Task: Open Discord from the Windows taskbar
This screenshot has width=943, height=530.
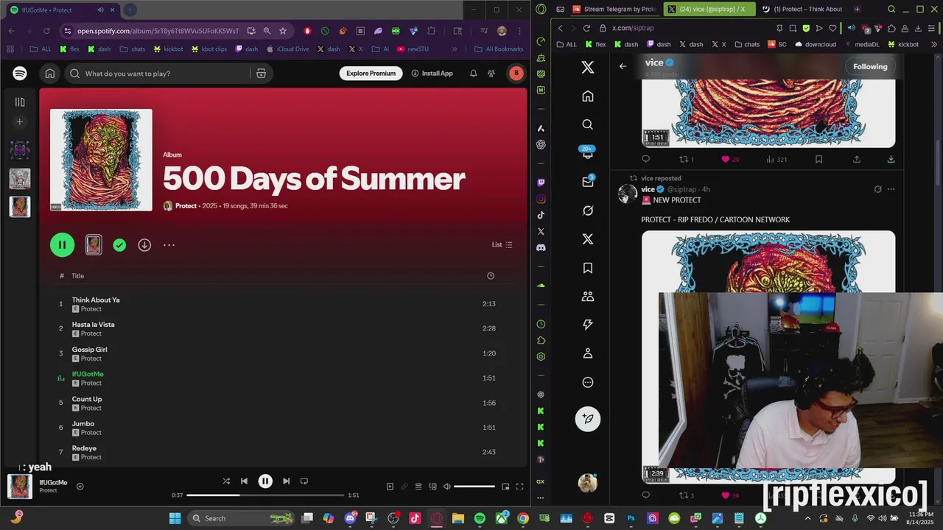Action: click(350, 518)
